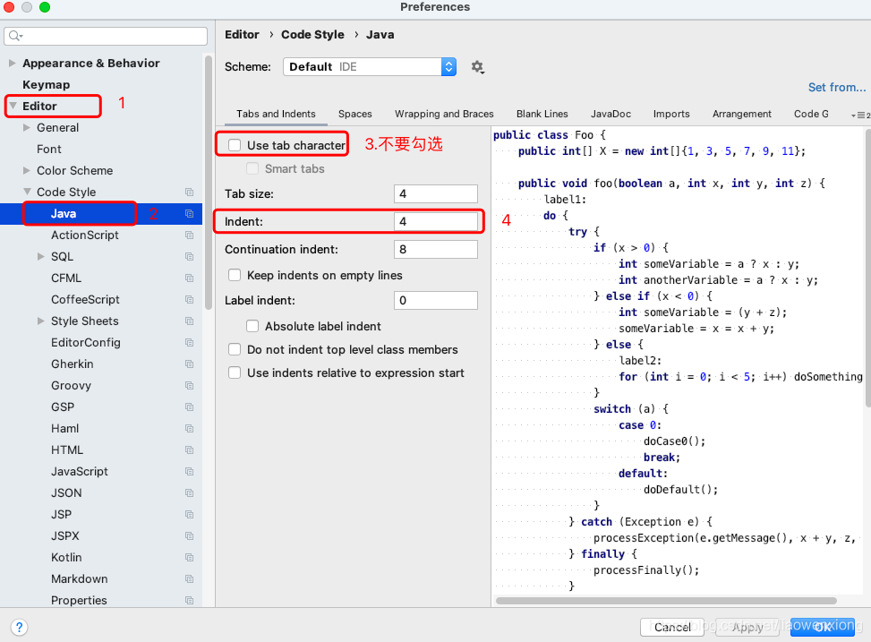
Task: Click the code preview horizontal scrollbar
Action: tap(666, 601)
